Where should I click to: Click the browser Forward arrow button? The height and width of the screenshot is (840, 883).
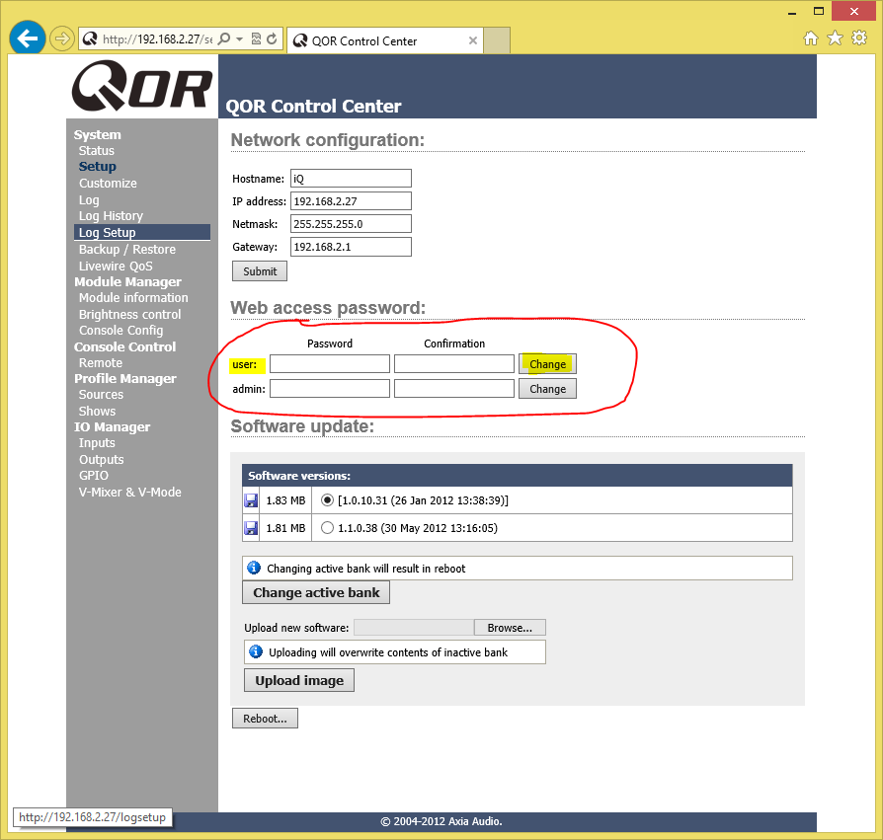[61, 38]
